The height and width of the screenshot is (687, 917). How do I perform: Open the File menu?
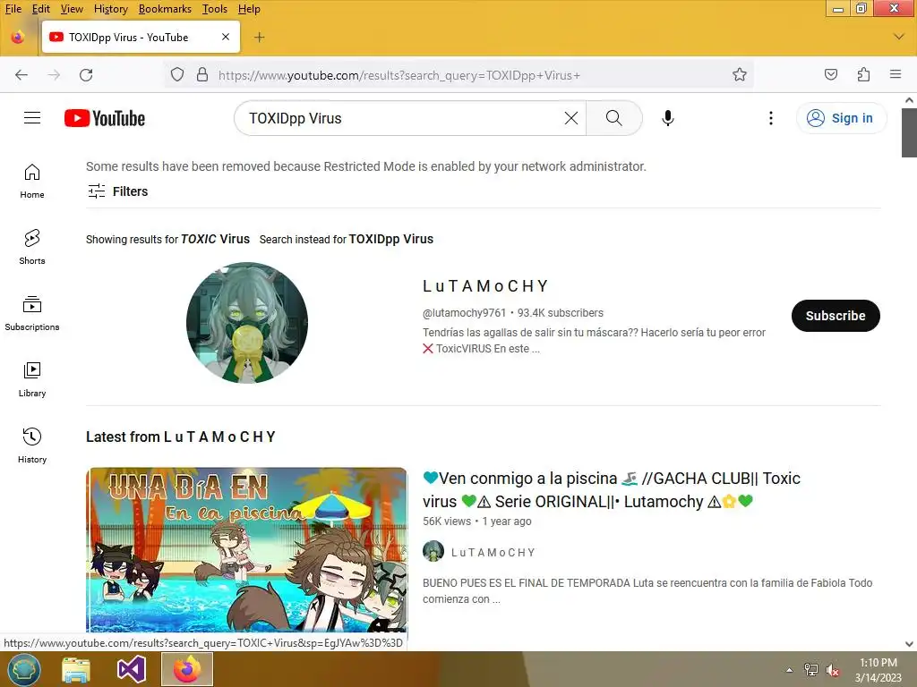(x=13, y=9)
